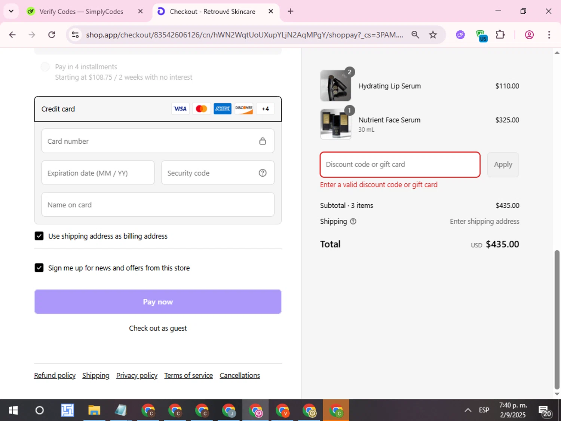Open the Cancellations link

(240, 375)
